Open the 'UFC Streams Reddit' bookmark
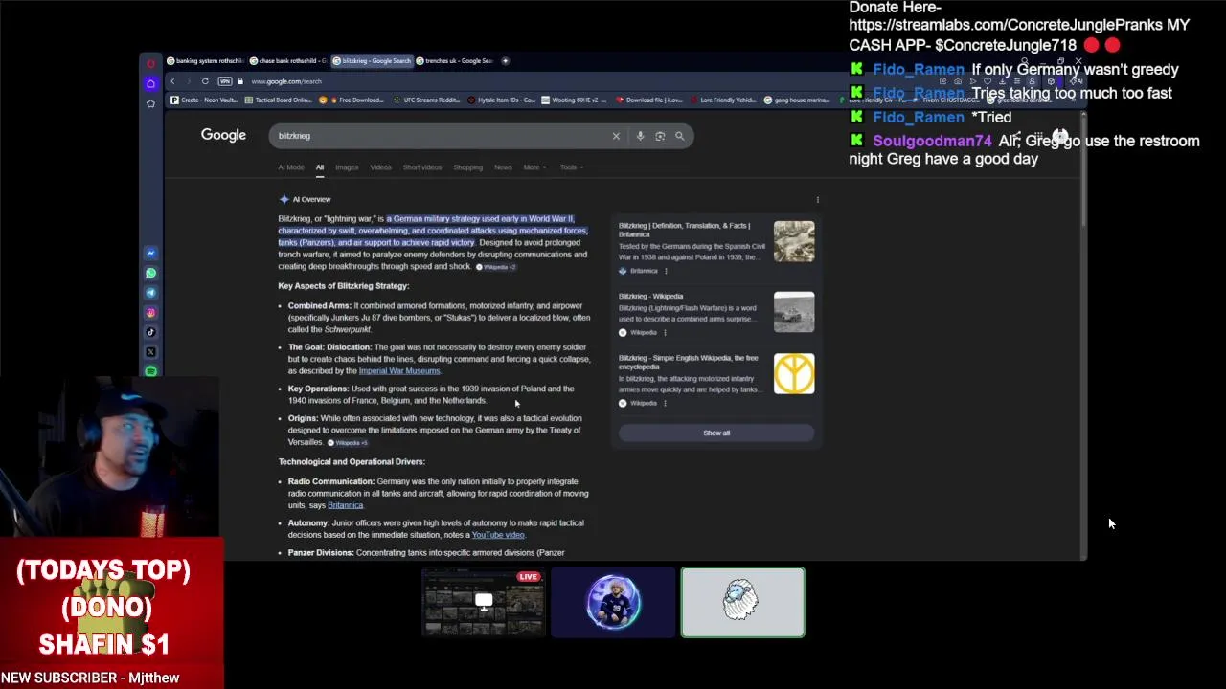This screenshot has height=689, width=1226. (x=426, y=100)
